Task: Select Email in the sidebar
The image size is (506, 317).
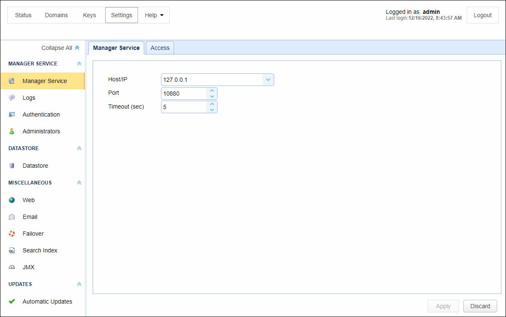Action: (x=42, y=217)
